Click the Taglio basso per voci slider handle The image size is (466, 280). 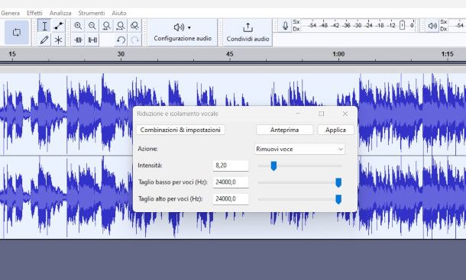[x=338, y=182]
